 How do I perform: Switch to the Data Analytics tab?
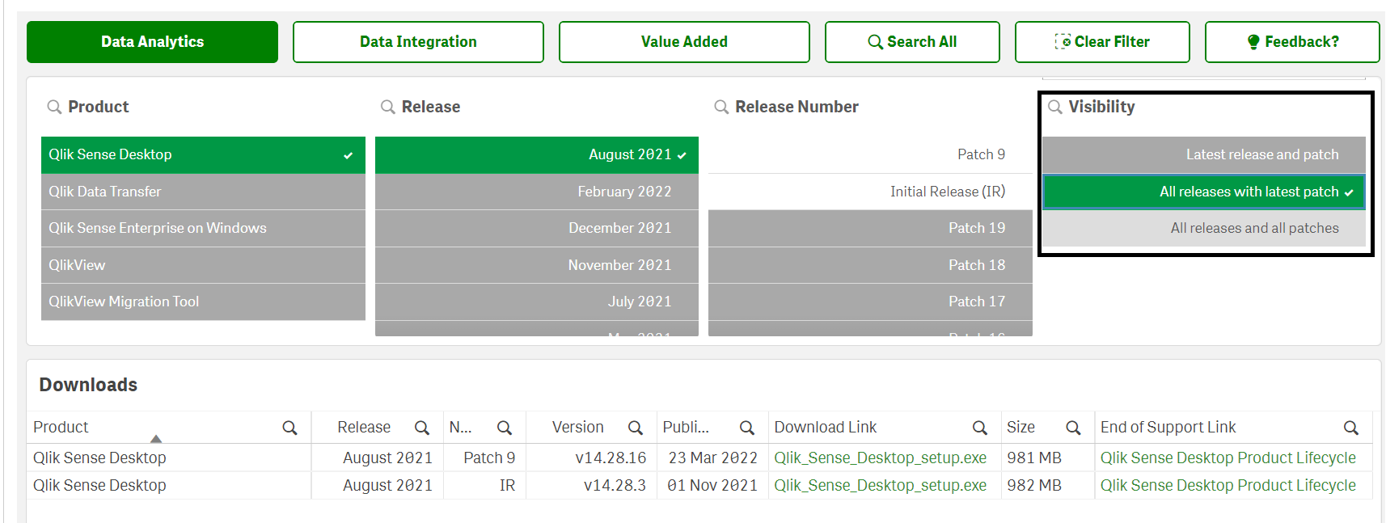tap(152, 42)
